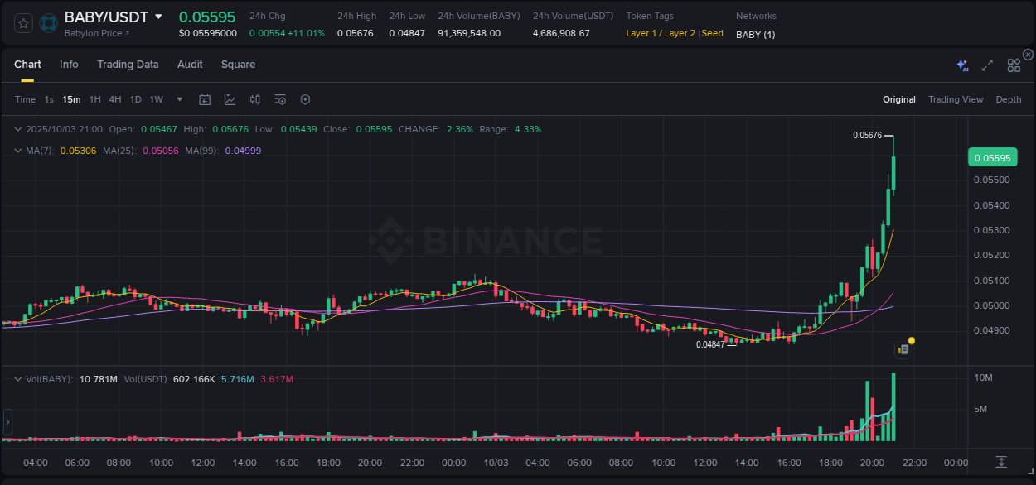The height and width of the screenshot is (485, 1036).
Task: Open chart settings via hexagon icon
Action: 305,99
